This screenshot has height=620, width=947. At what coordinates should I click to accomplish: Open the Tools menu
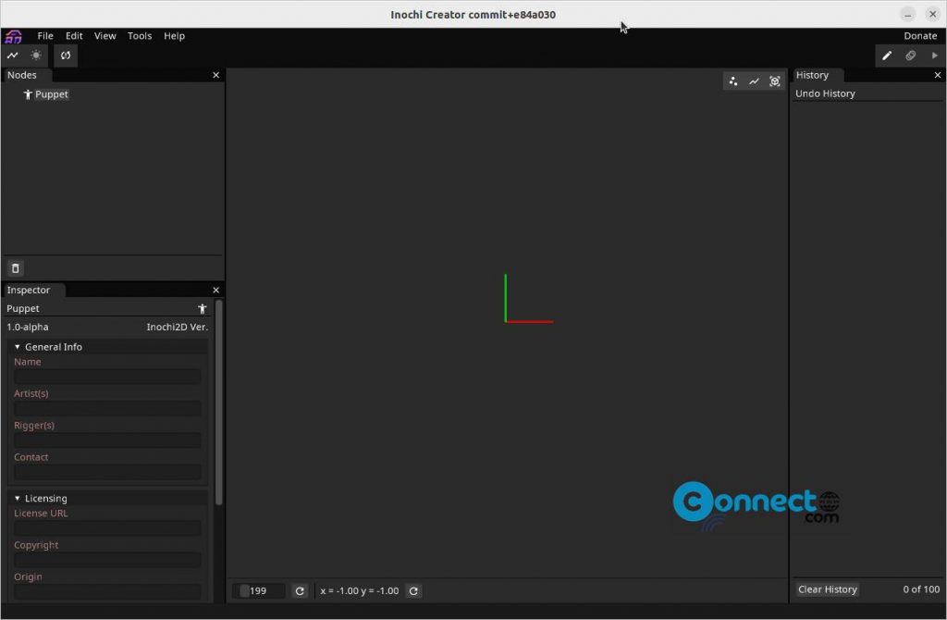[x=140, y=35]
